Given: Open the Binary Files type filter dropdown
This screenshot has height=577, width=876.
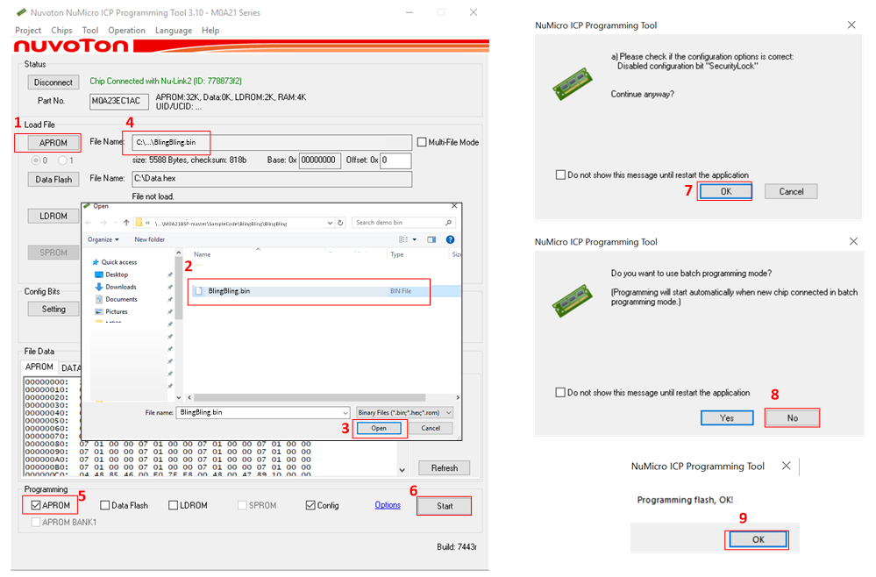Looking at the screenshot, I should [x=405, y=413].
